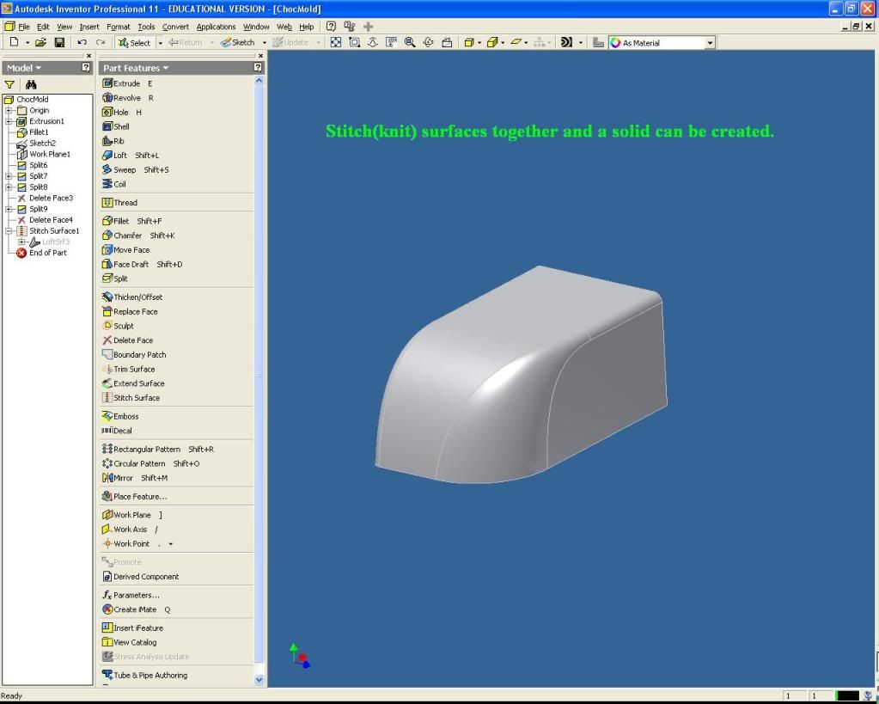Activate the Revolve feature
Screen dimensions: 879x704
(x=126, y=98)
